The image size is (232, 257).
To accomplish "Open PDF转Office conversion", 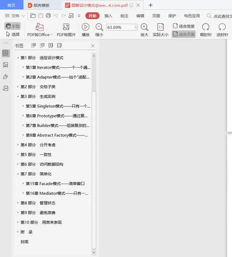I will (40, 30).
